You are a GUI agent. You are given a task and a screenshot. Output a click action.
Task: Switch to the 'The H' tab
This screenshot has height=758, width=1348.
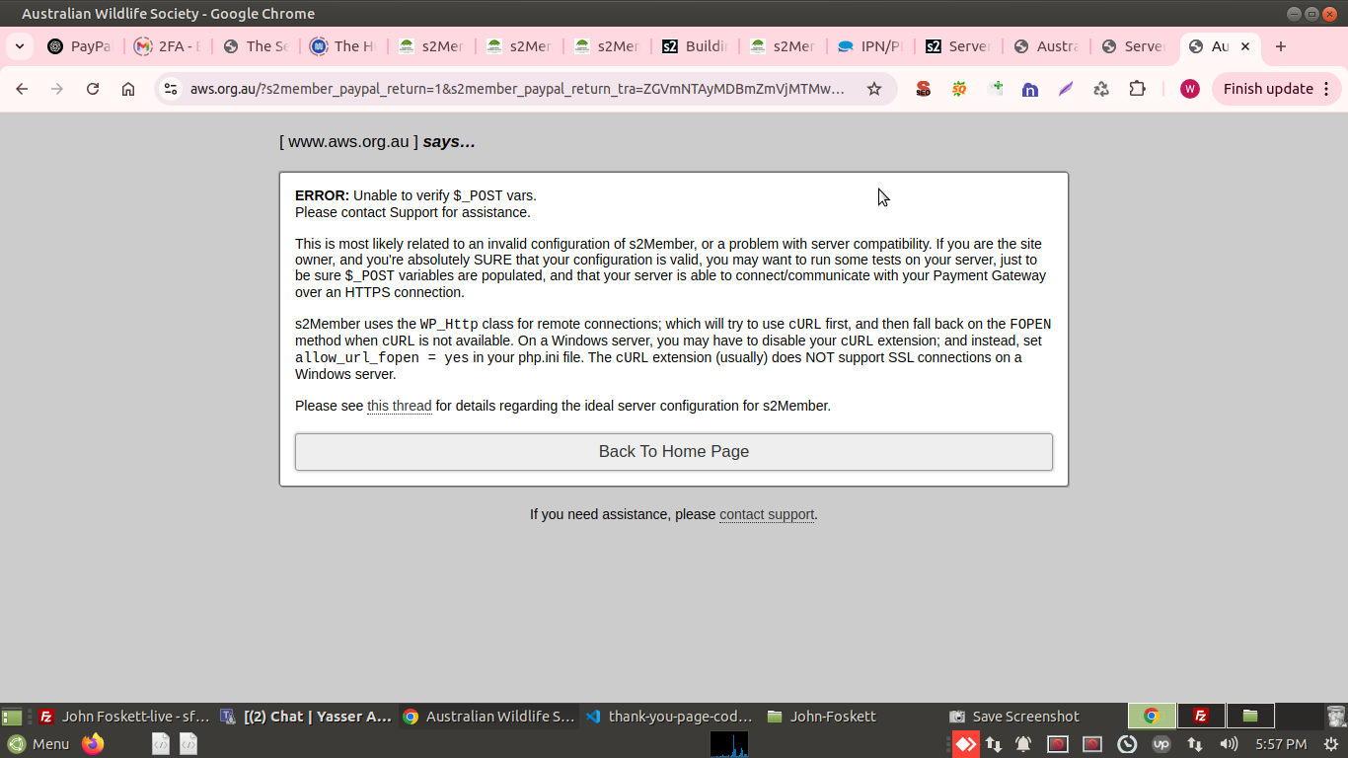[344, 46]
